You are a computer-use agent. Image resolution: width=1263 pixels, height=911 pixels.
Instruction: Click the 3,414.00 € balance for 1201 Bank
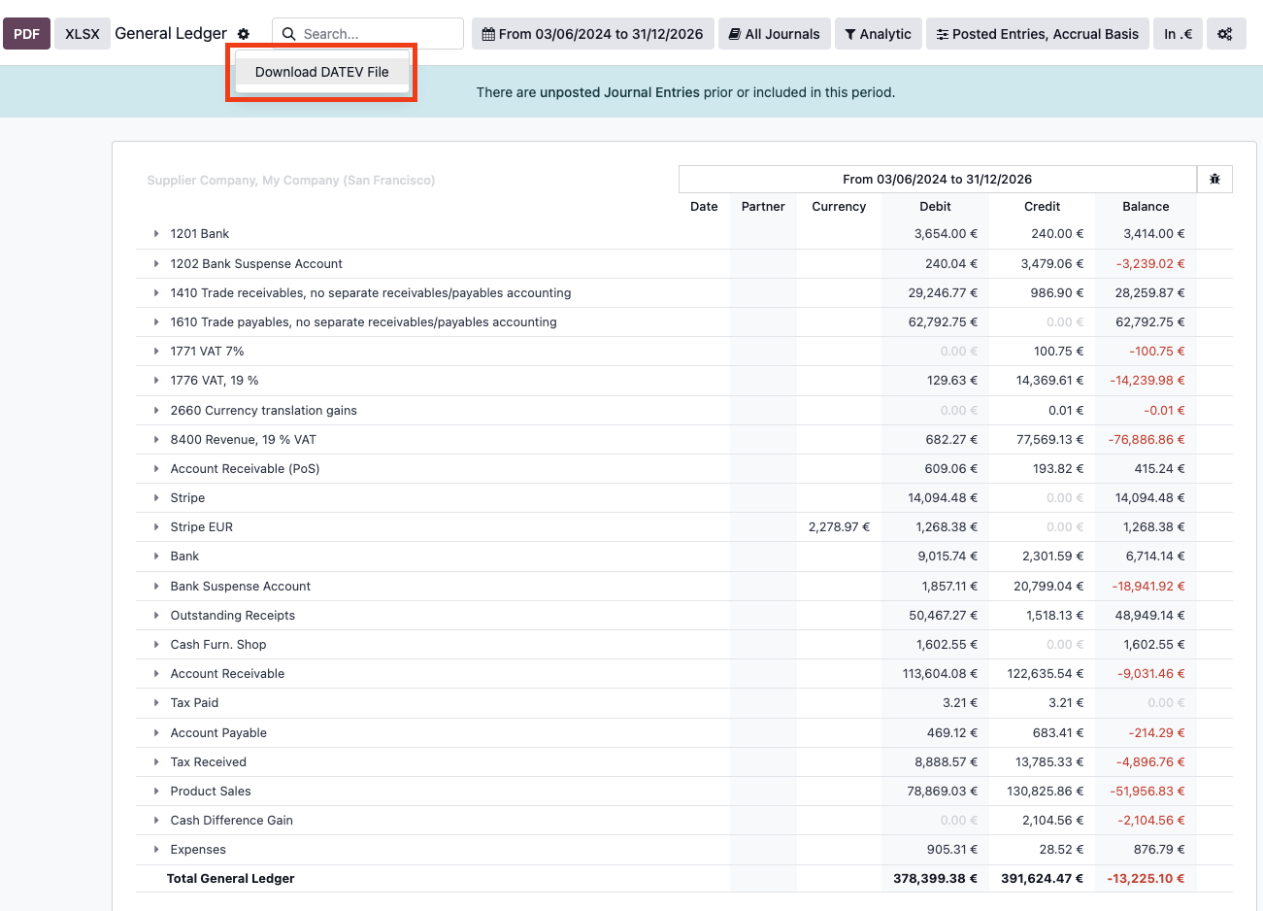(x=1153, y=234)
